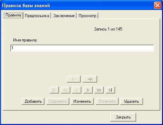163x125 pixels.
Task: Go to the last record (>| button)
Action: [x=110, y=90]
